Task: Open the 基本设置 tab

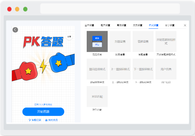Action: click(89, 25)
